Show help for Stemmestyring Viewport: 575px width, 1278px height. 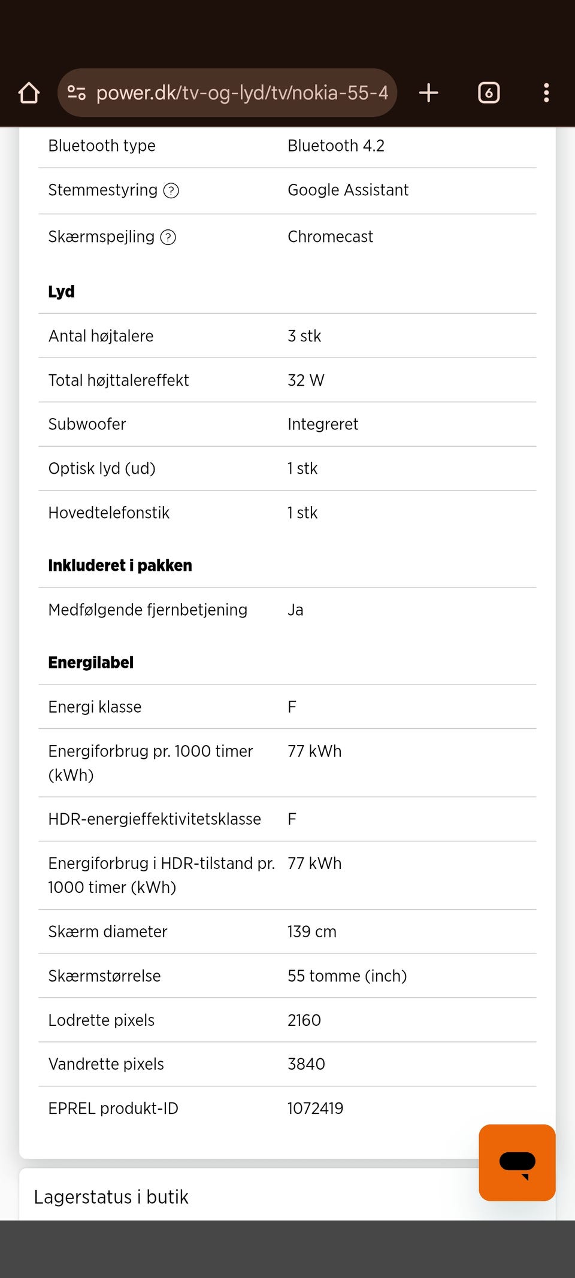pyautogui.click(x=171, y=190)
